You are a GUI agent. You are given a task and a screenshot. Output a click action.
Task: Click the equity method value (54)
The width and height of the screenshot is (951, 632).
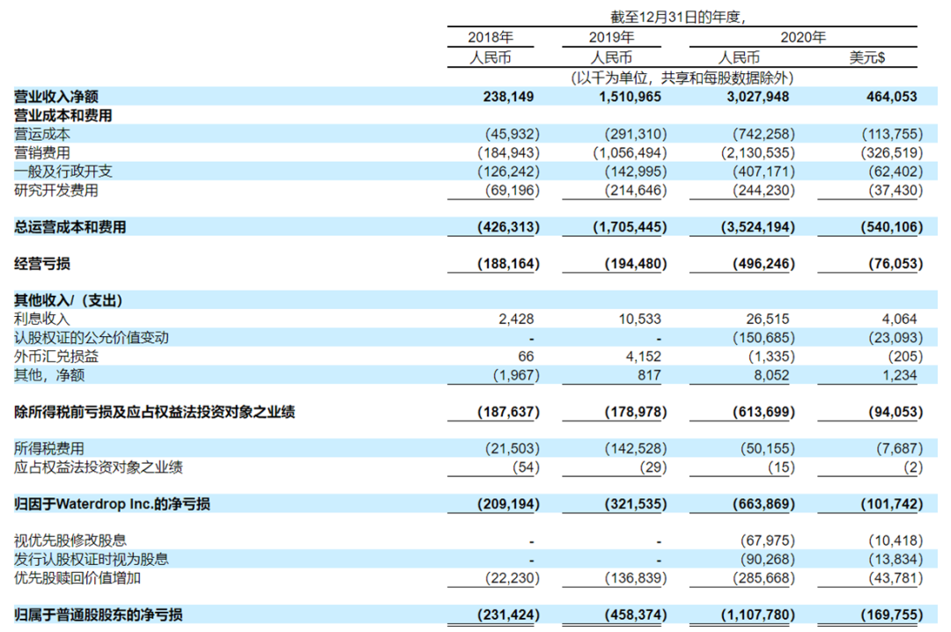pos(526,467)
